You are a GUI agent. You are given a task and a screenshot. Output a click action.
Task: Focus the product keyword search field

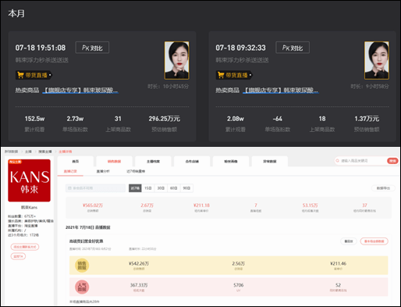(x=360, y=161)
